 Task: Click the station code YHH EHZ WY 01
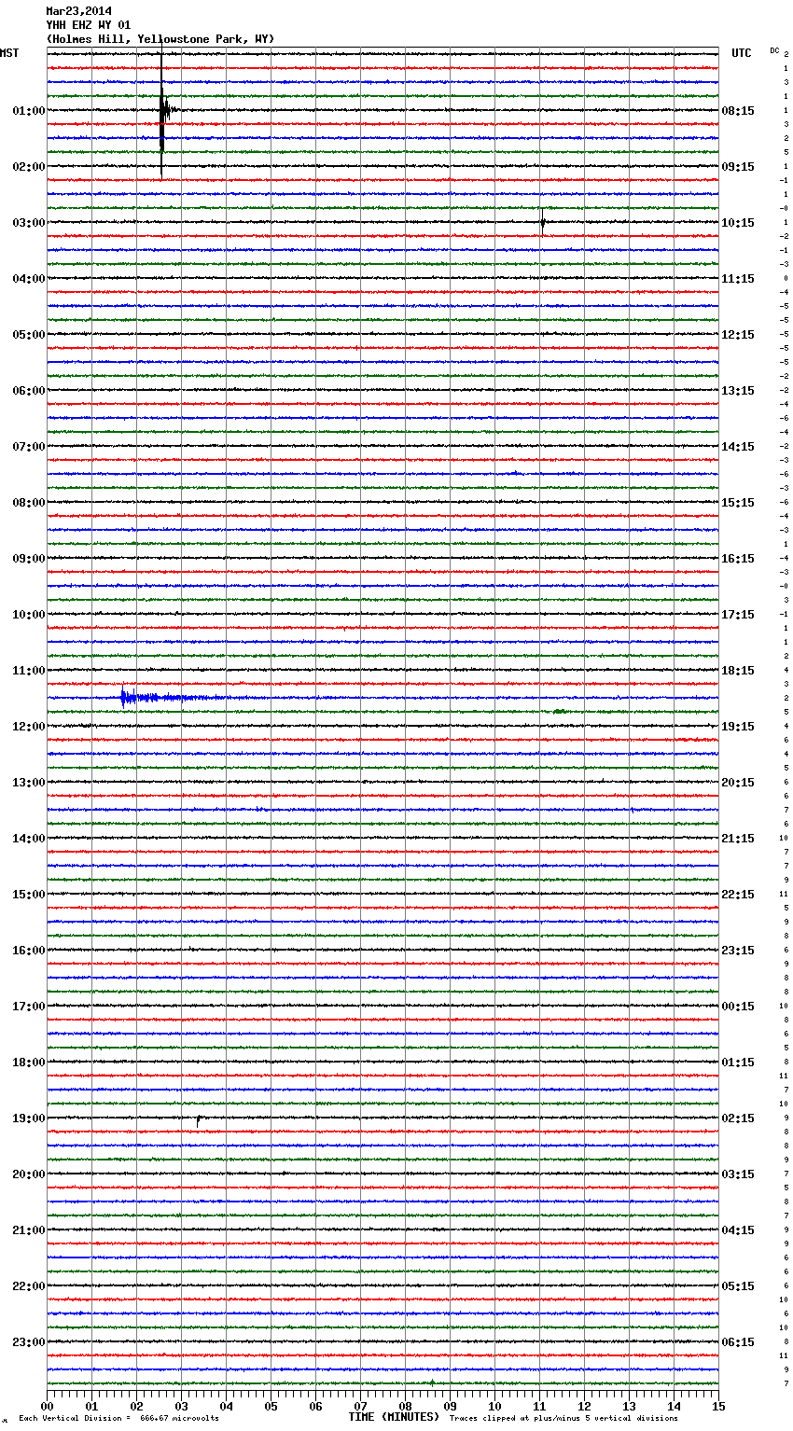click(89, 25)
